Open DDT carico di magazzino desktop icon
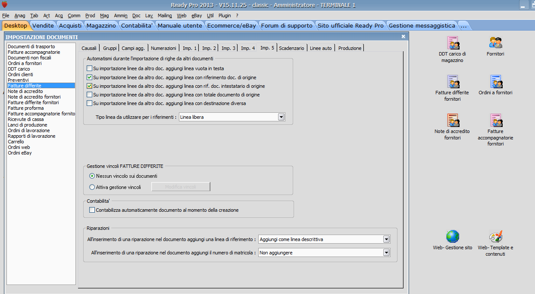 453,43
